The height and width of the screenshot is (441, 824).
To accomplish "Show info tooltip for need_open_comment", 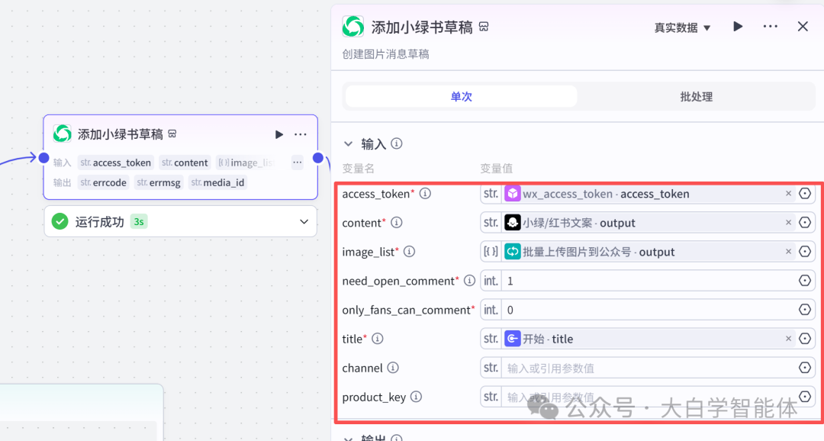I will (469, 281).
